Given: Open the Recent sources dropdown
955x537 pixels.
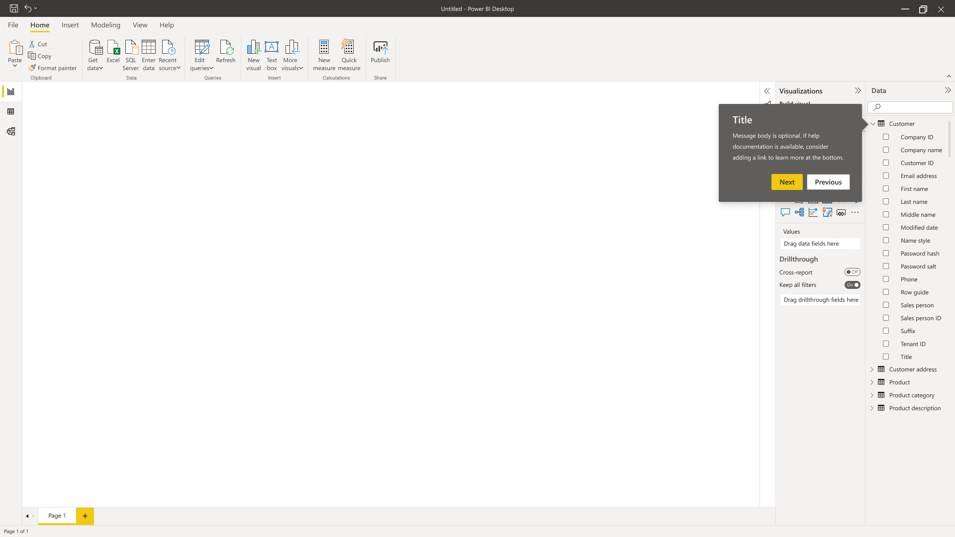Looking at the screenshot, I should [169, 55].
